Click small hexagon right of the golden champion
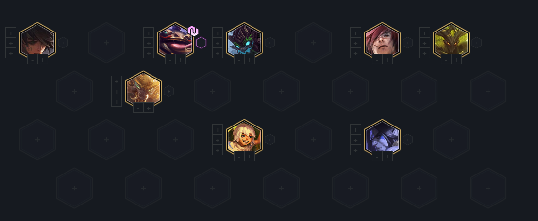 coord(169,91)
